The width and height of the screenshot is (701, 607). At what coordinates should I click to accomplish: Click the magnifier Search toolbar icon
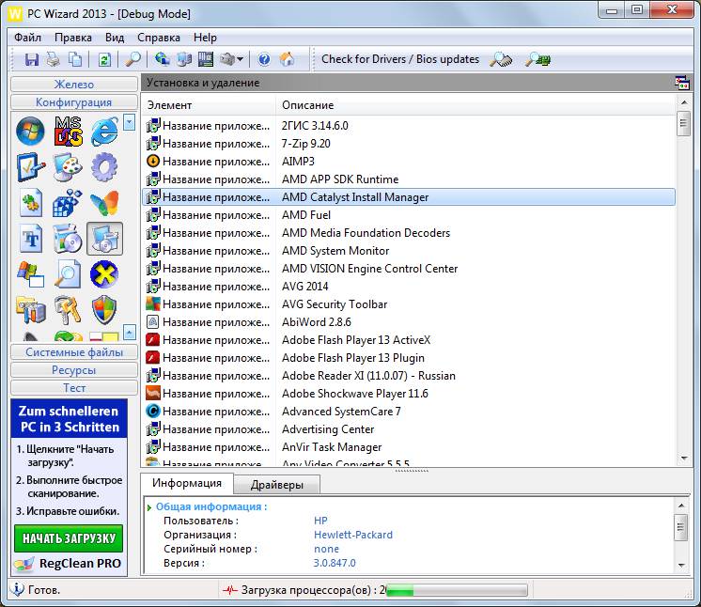[x=132, y=59]
